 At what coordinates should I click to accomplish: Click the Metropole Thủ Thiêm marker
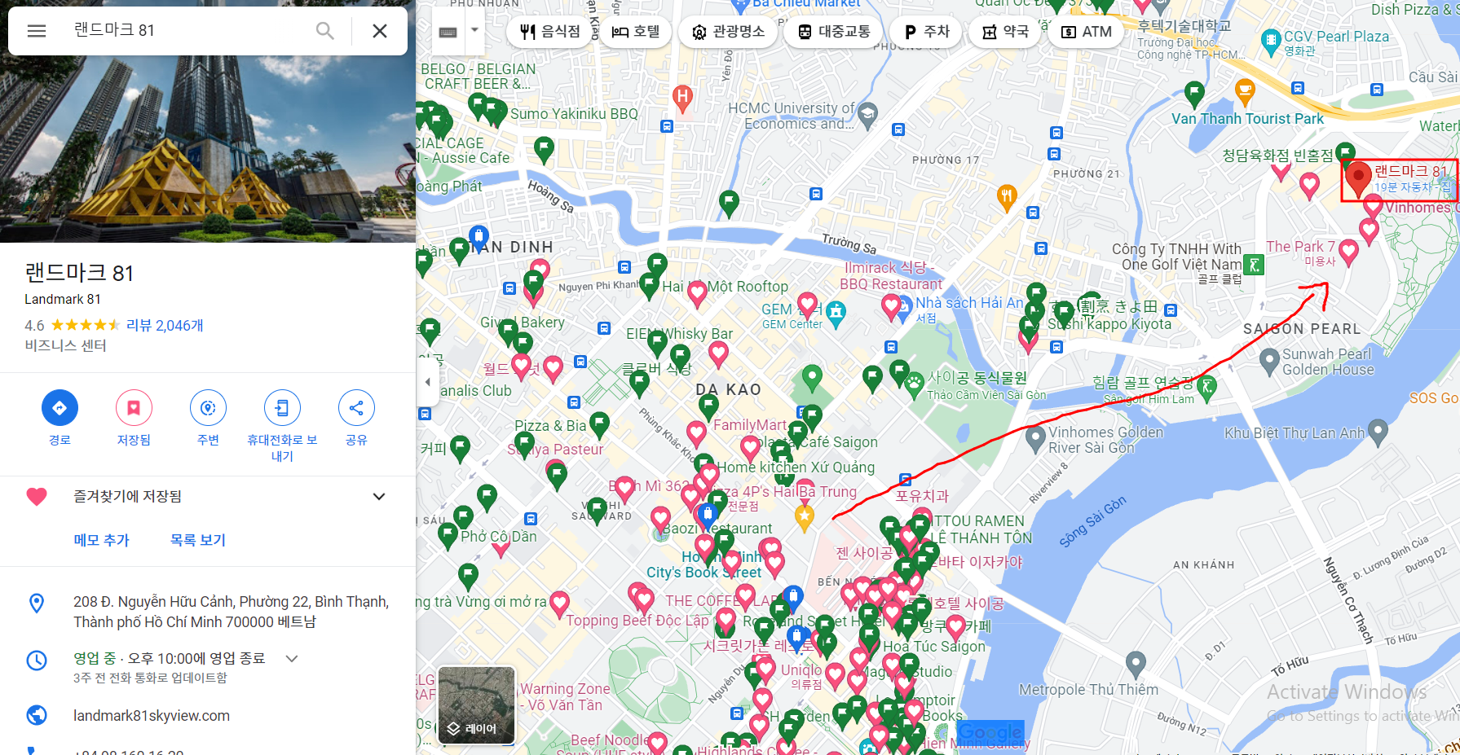(1136, 663)
